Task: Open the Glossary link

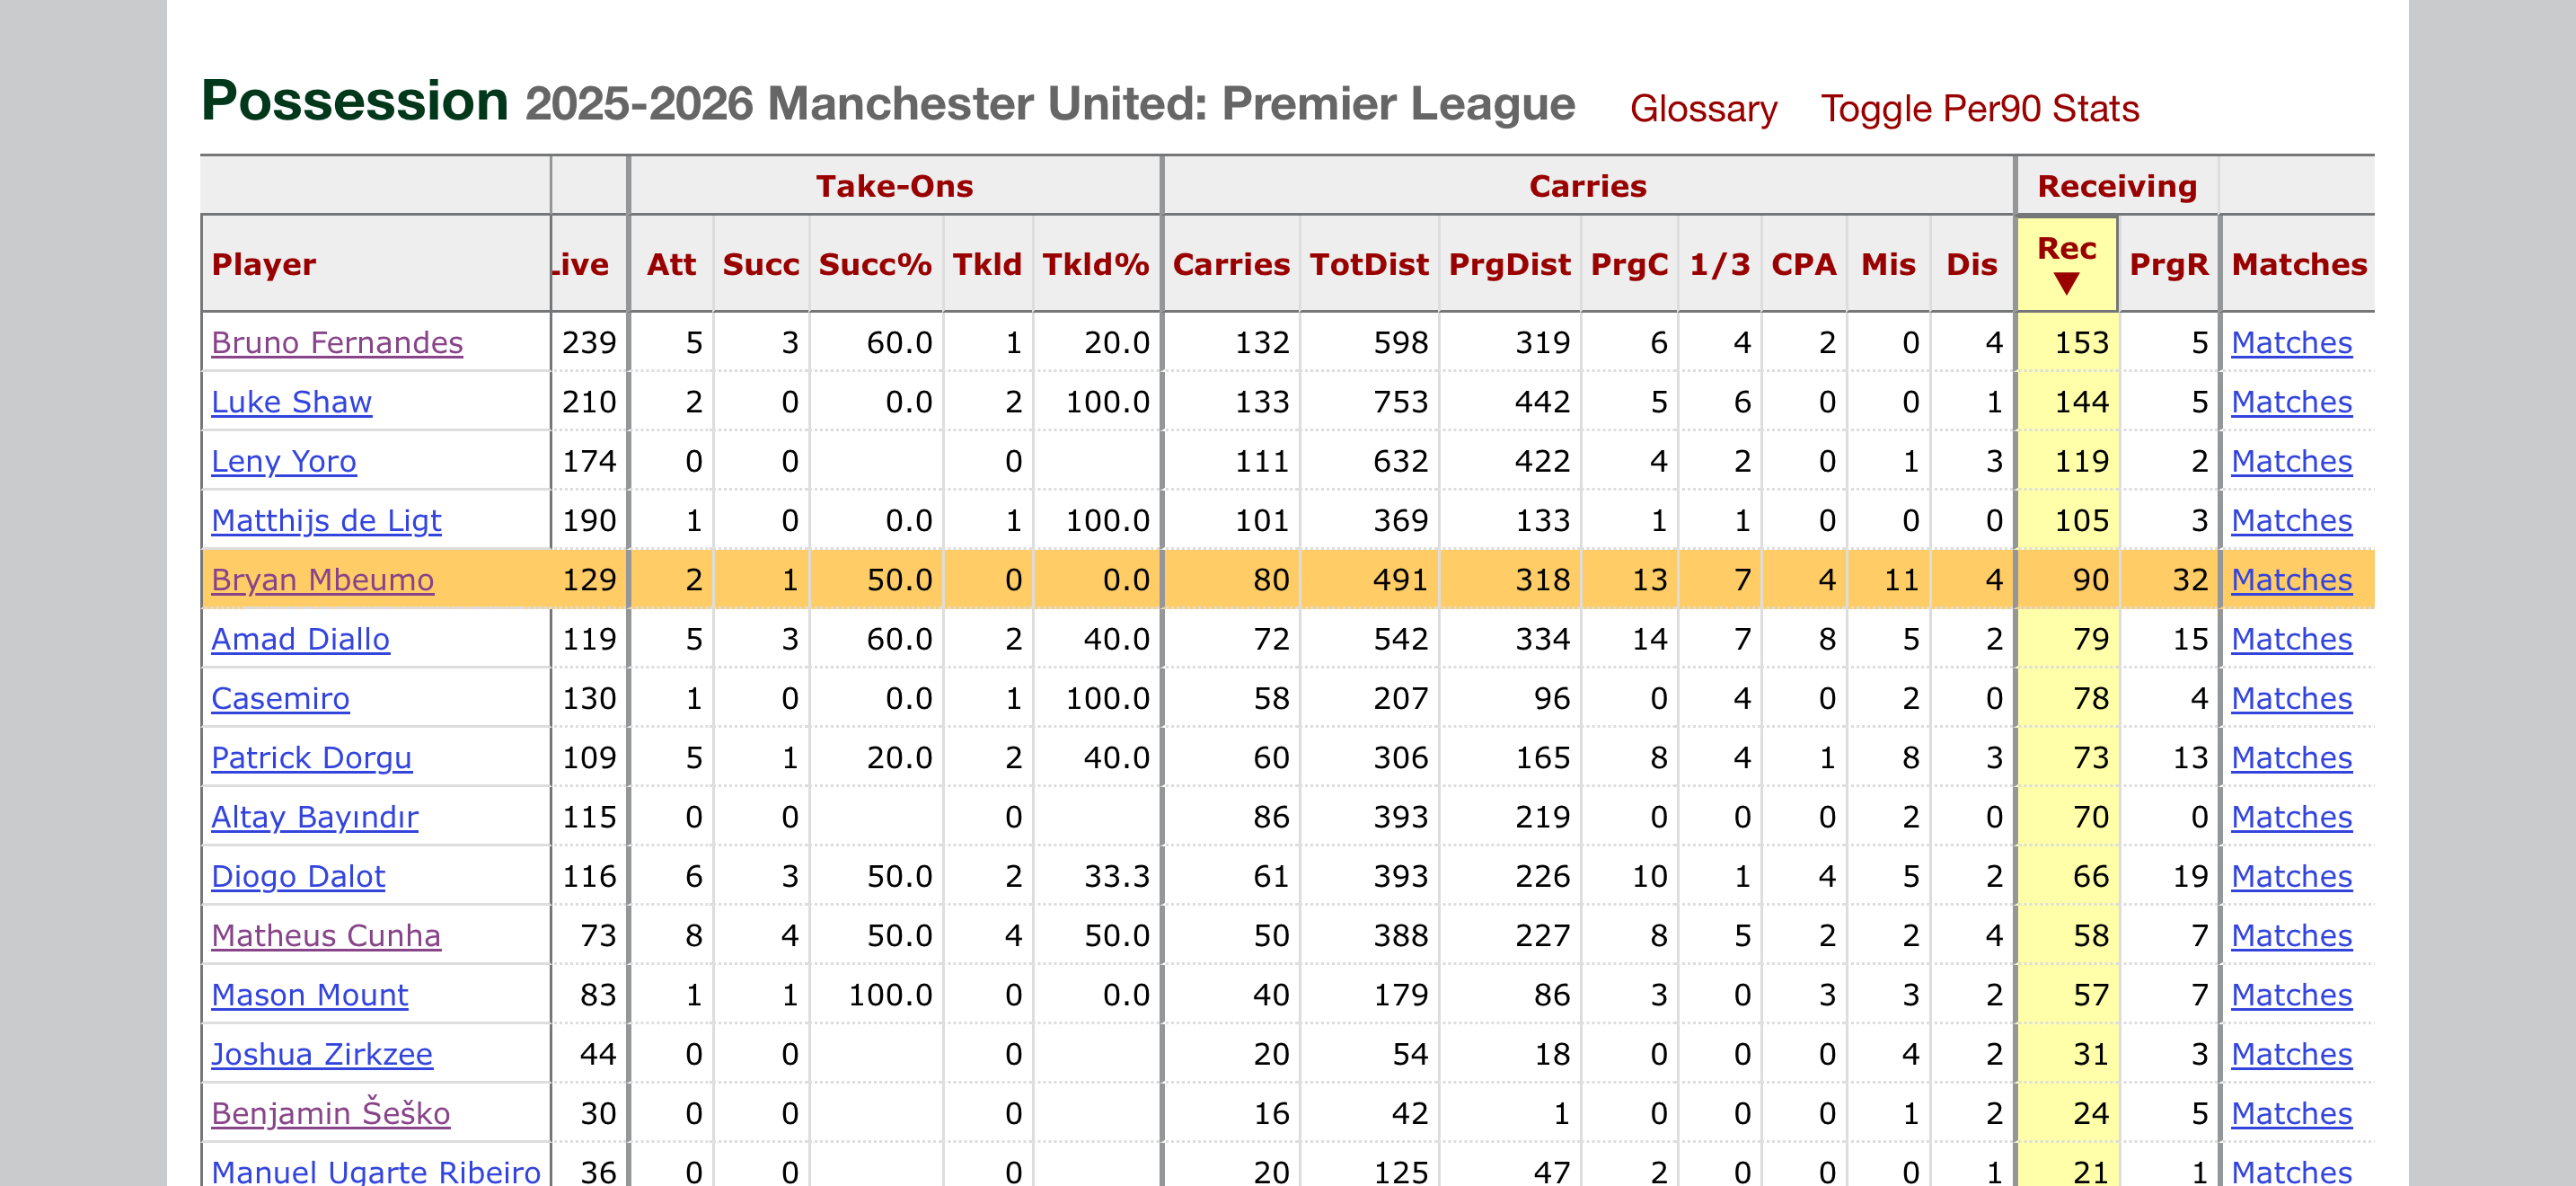Action: (1703, 108)
